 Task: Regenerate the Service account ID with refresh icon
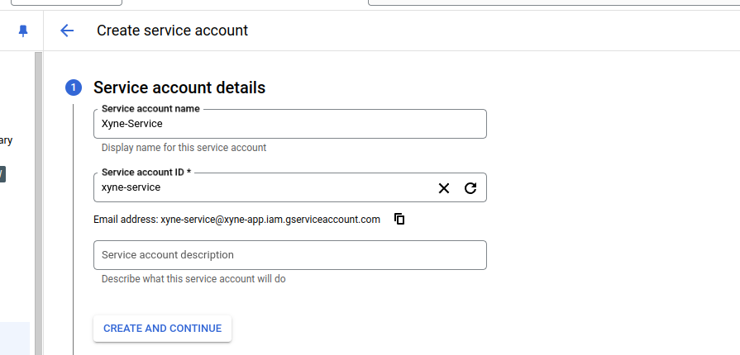pos(470,188)
